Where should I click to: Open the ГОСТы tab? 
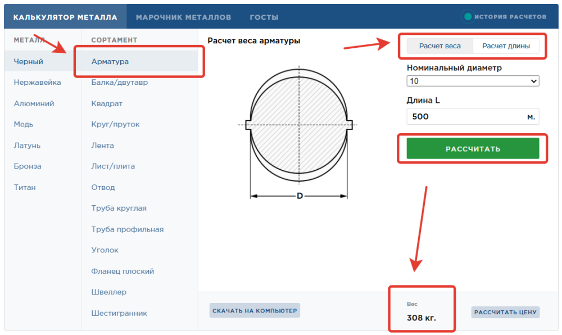click(264, 17)
